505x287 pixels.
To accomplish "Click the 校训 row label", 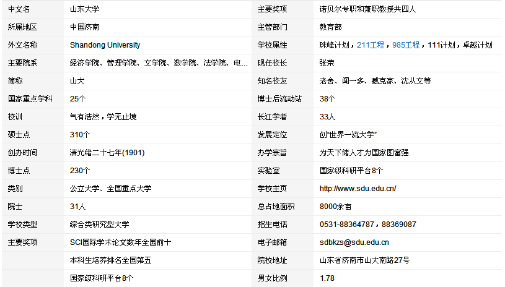I will [15, 117].
